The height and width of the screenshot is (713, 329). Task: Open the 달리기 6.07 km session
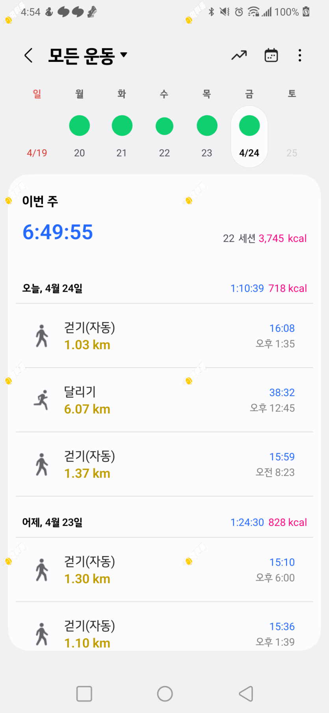pyautogui.click(x=164, y=400)
